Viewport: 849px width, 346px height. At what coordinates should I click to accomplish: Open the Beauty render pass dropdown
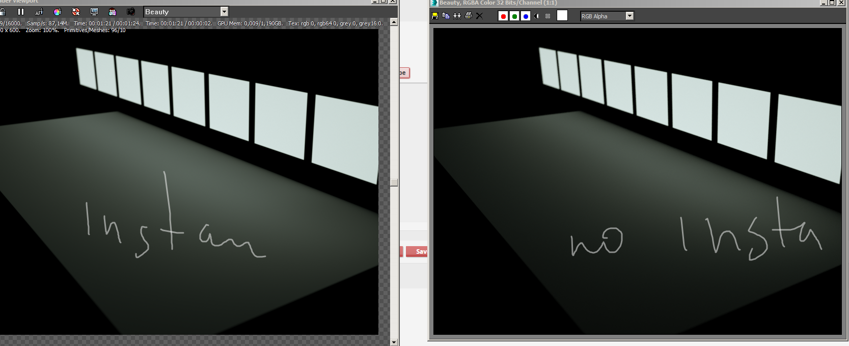point(186,12)
